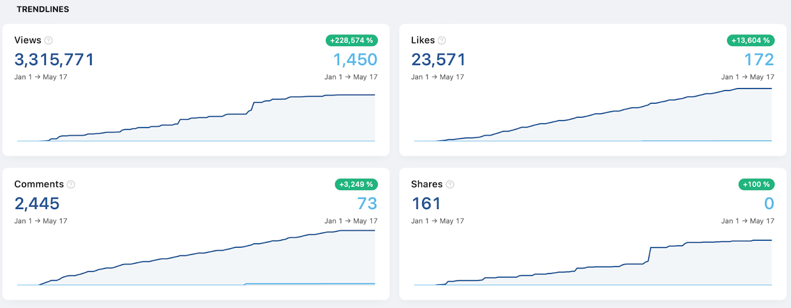This screenshot has width=791, height=308.
Task: Click the 161 shares total
Action: [426, 204]
